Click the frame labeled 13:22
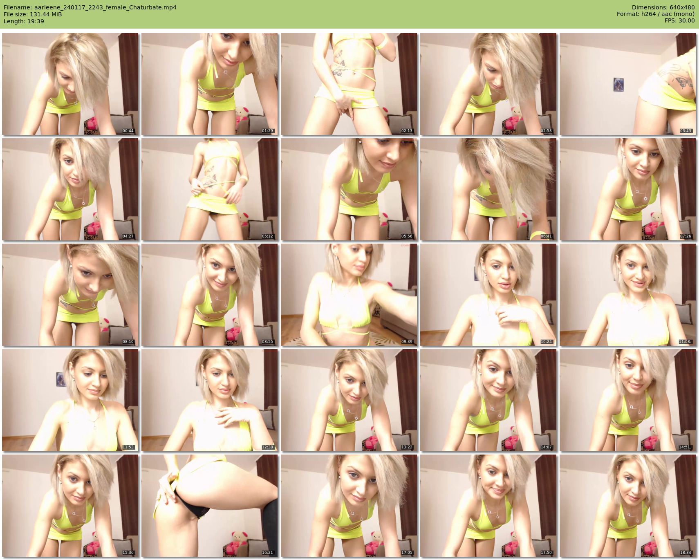Viewport: 699px width, 560px height. coord(349,400)
